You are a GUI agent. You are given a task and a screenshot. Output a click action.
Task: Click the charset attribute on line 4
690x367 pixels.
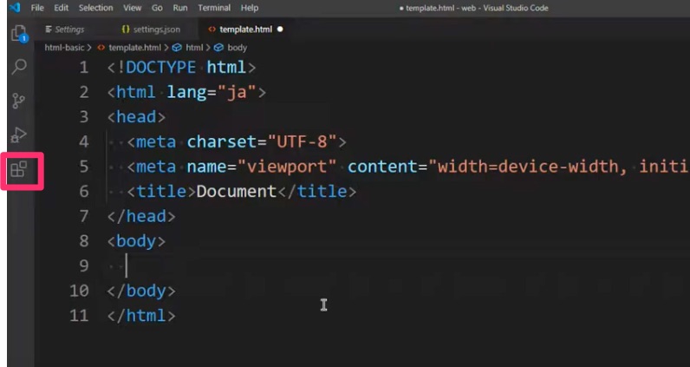pos(221,142)
